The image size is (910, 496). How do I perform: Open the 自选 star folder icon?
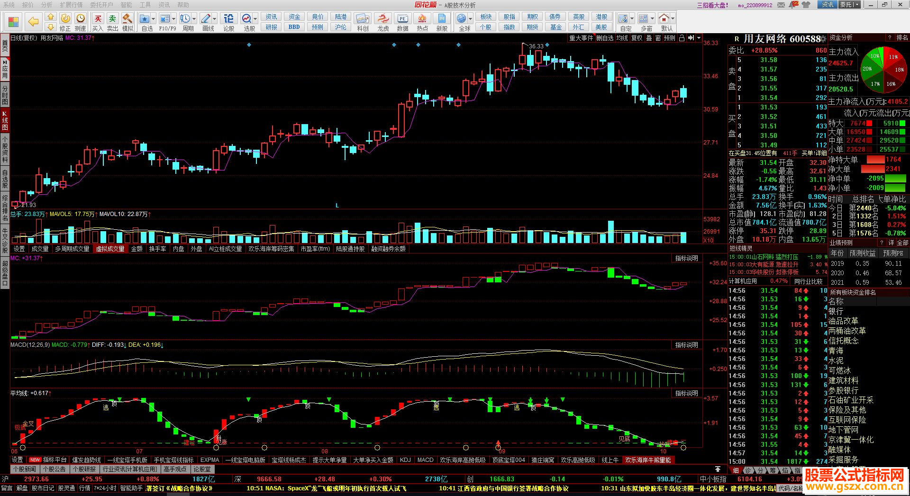(145, 18)
